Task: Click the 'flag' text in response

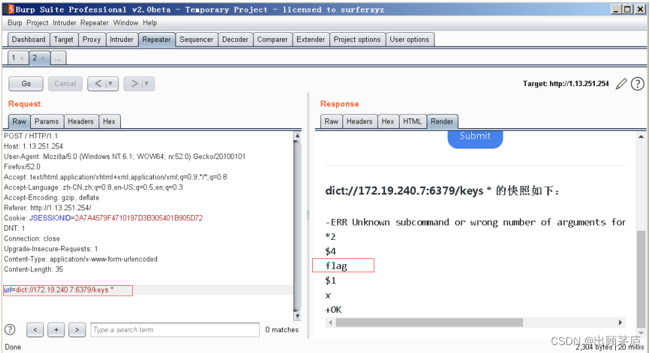Action: [337, 266]
